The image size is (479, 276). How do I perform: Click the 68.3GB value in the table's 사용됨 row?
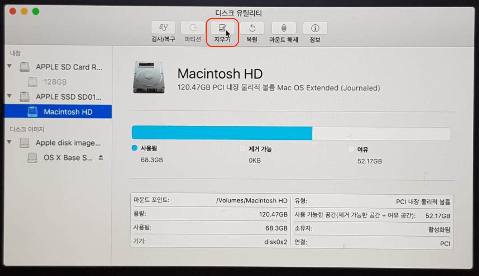click(x=276, y=228)
